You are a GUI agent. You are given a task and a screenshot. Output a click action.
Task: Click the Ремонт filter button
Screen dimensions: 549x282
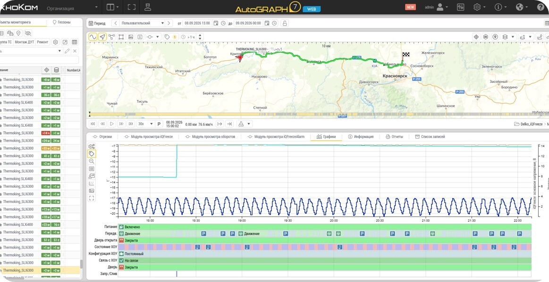(42, 42)
